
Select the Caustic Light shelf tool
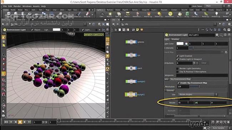(196, 15)
